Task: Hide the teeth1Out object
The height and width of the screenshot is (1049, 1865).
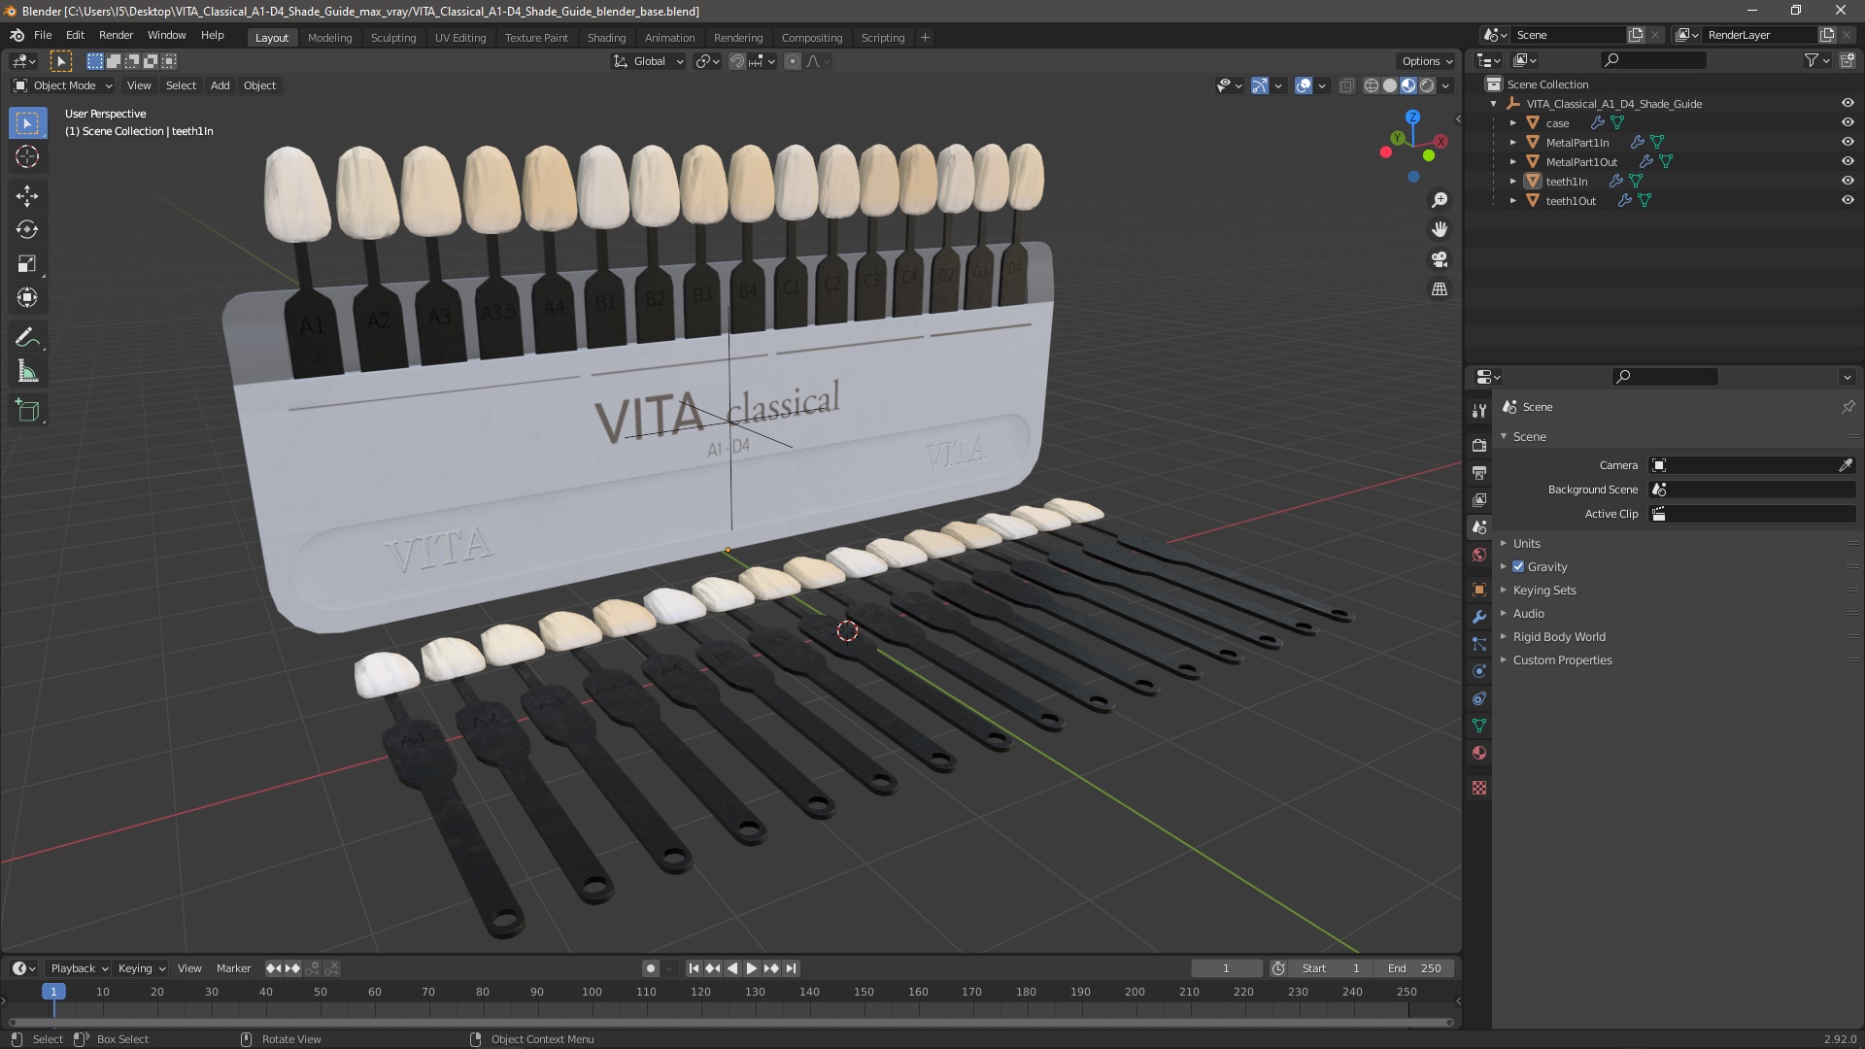Action: (1848, 200)
